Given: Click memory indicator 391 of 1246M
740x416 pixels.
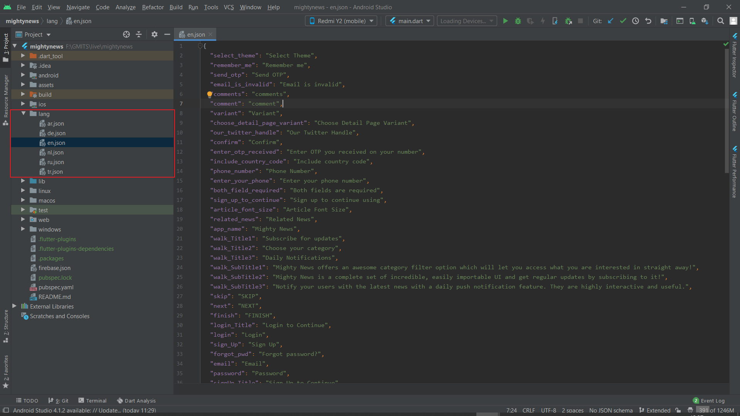Looking at the screenshot, I should click(716, 411).
